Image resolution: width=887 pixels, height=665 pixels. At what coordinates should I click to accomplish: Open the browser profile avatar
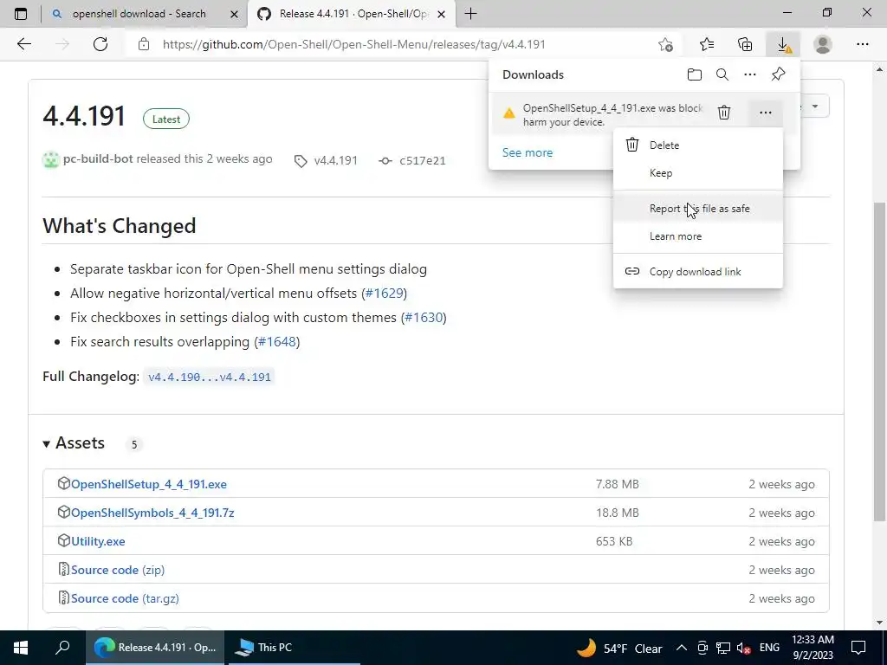tap(823, 44)
